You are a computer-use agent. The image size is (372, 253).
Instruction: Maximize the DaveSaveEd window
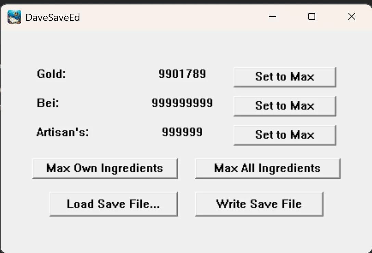[x=311, y=17]
